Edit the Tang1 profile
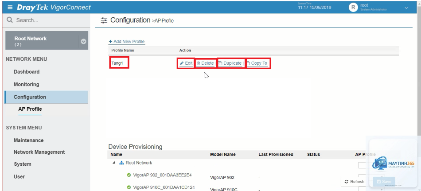The height and width of the screenshot is (191, 421). click(x=186, y=63)
